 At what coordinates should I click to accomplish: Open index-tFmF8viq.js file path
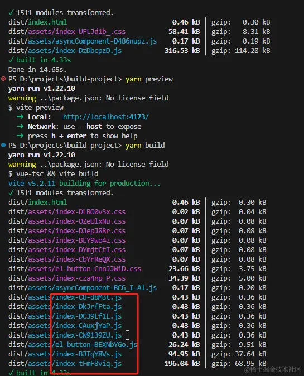65,364
